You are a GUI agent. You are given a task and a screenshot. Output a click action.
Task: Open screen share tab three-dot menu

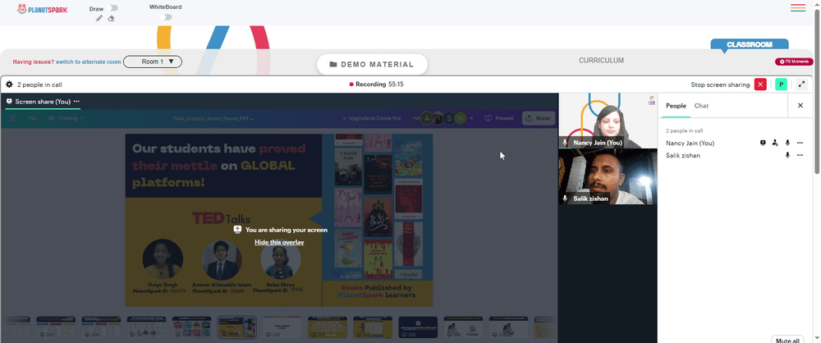76,102
